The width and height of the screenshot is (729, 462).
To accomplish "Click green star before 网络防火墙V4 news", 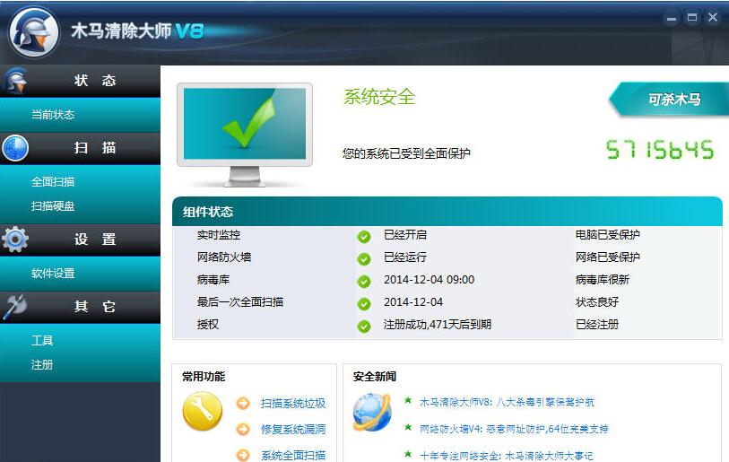I will (408, 427).
